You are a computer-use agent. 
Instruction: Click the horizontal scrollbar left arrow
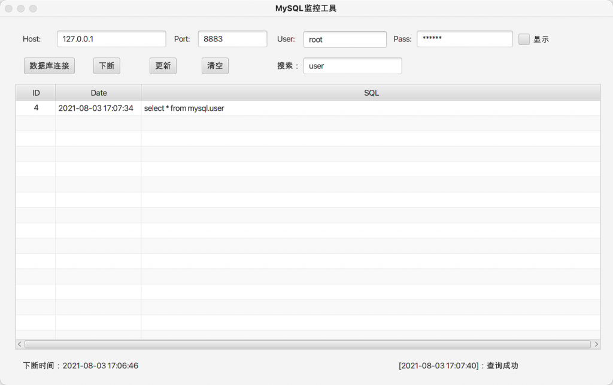pyautogui.click(x=20, y=344)
